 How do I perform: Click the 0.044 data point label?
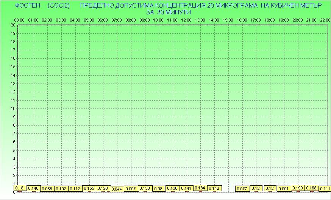coord(117,189)
